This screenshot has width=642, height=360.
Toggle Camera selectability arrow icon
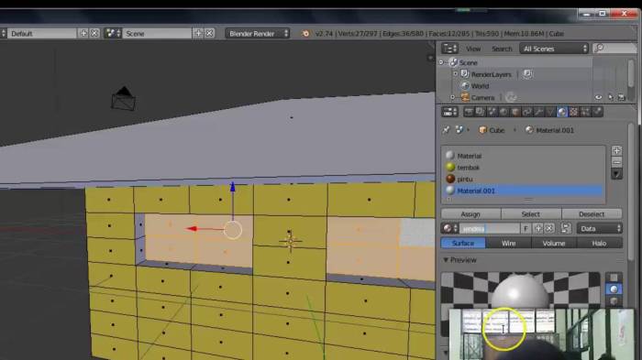pyautogui.click(x=610, y=97)
